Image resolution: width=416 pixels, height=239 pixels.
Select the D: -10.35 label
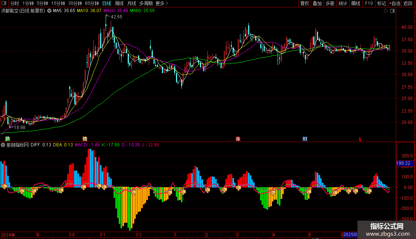tap(131, 145)
